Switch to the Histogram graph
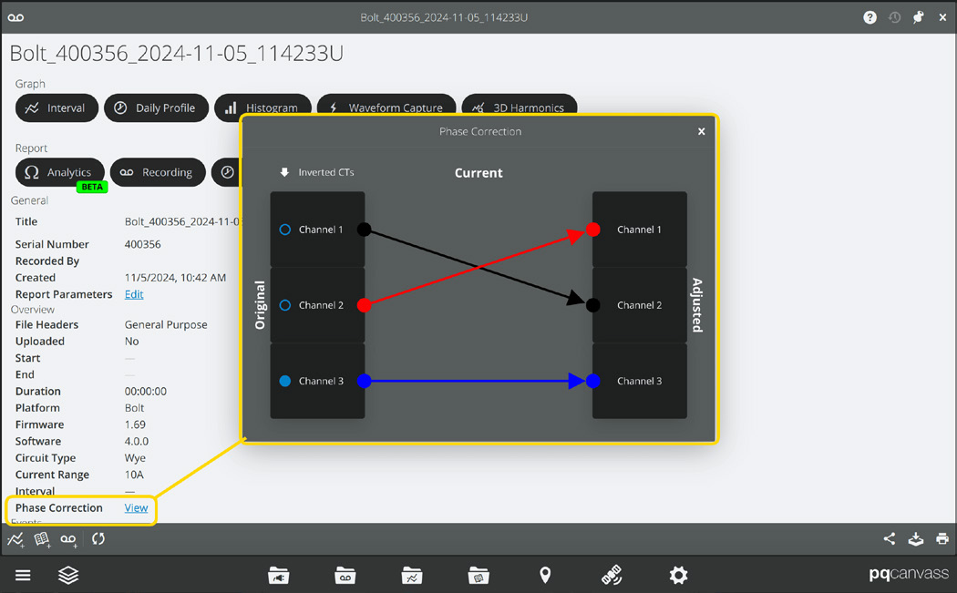This screenshot has height=593, width=957. tap(262, 107)
